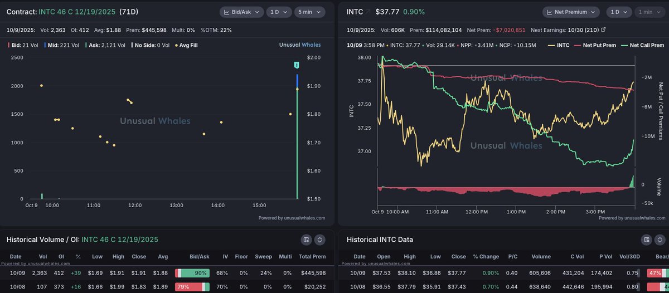Toggle the No Side volume legend entry

pos(150,45)
